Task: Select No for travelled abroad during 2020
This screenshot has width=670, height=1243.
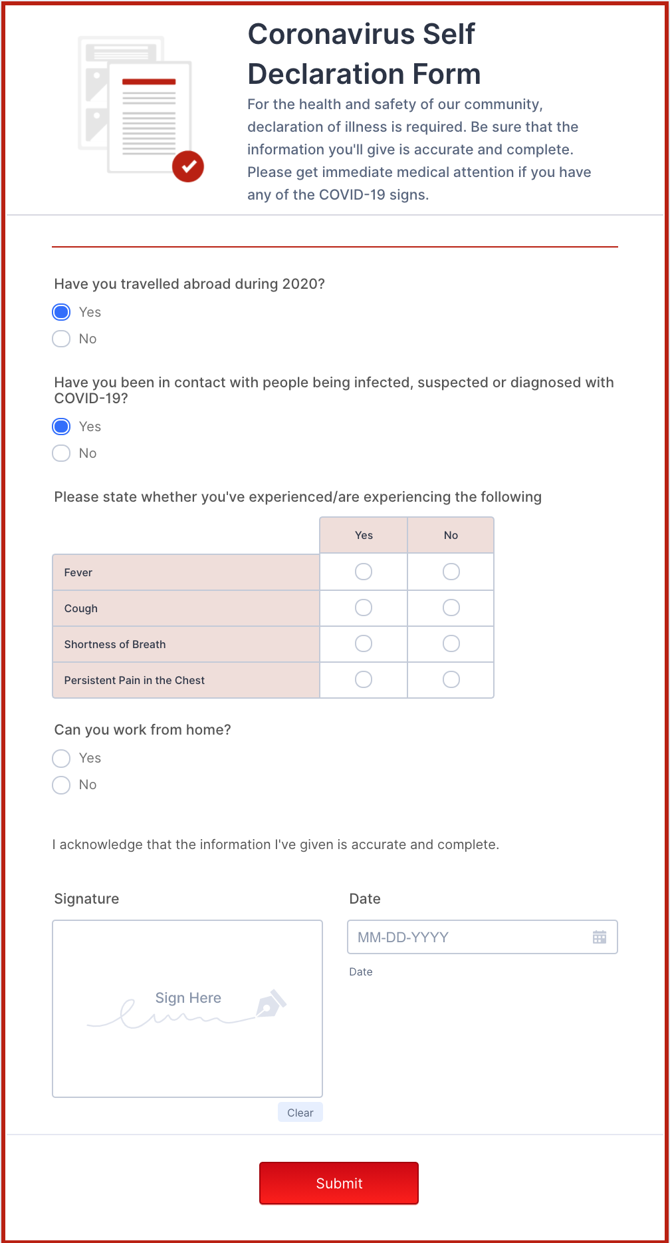Action: click(61, 339)
